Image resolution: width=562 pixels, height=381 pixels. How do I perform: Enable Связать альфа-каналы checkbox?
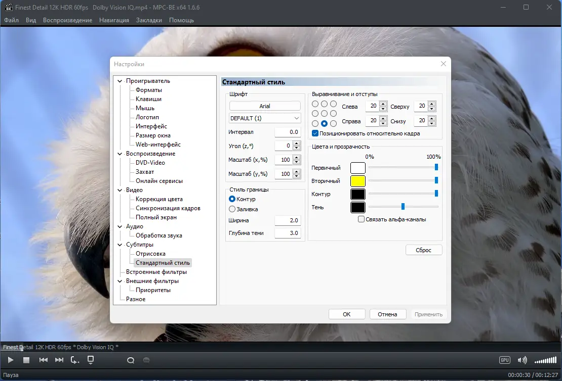pyautogui.click(x=362, y=219)
